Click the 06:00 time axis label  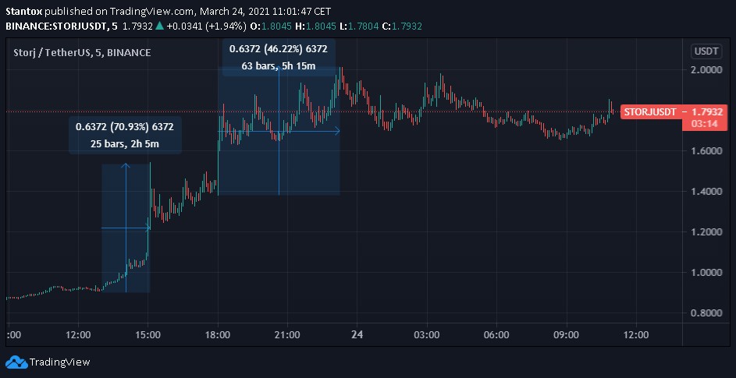click(x=496, y=335)
